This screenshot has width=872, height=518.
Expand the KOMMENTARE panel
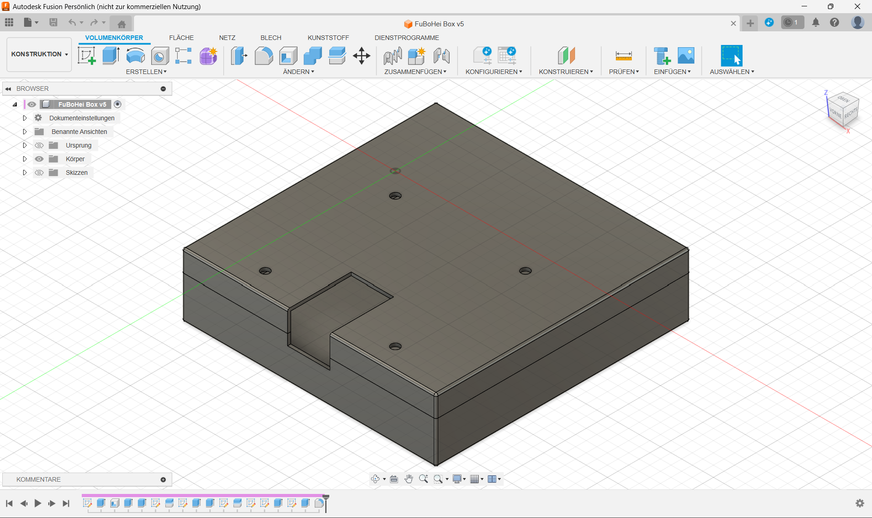[163, 479]
